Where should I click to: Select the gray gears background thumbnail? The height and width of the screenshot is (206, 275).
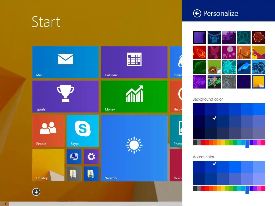pos(229,82)
